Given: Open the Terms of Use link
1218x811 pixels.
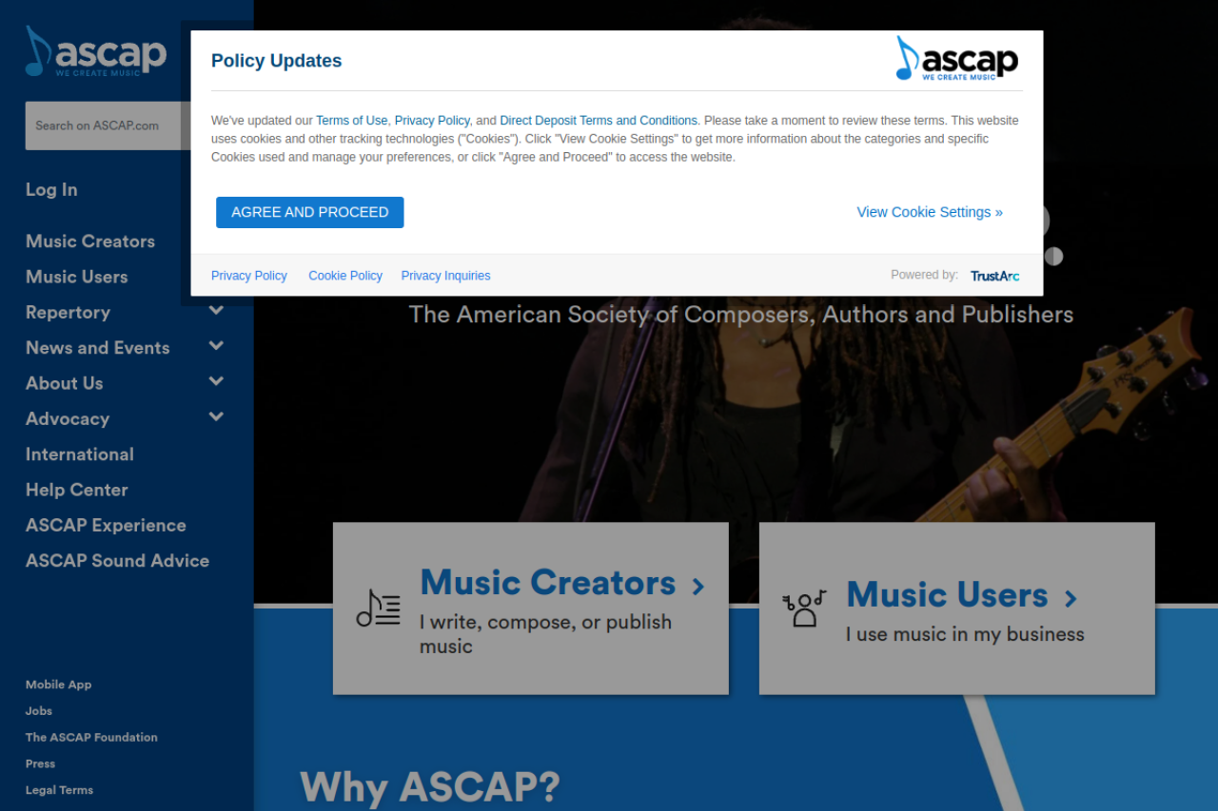Looking at the screenshot, I should (351, 121).
